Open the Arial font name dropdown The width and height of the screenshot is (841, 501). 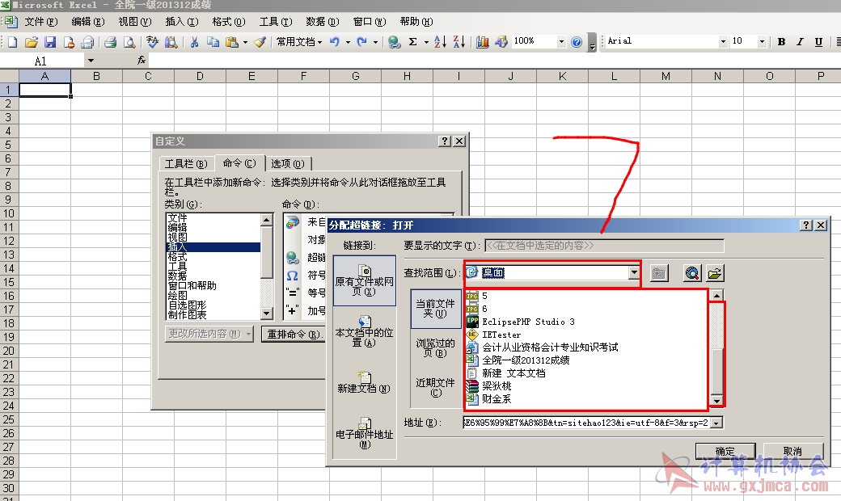[723, 41]
